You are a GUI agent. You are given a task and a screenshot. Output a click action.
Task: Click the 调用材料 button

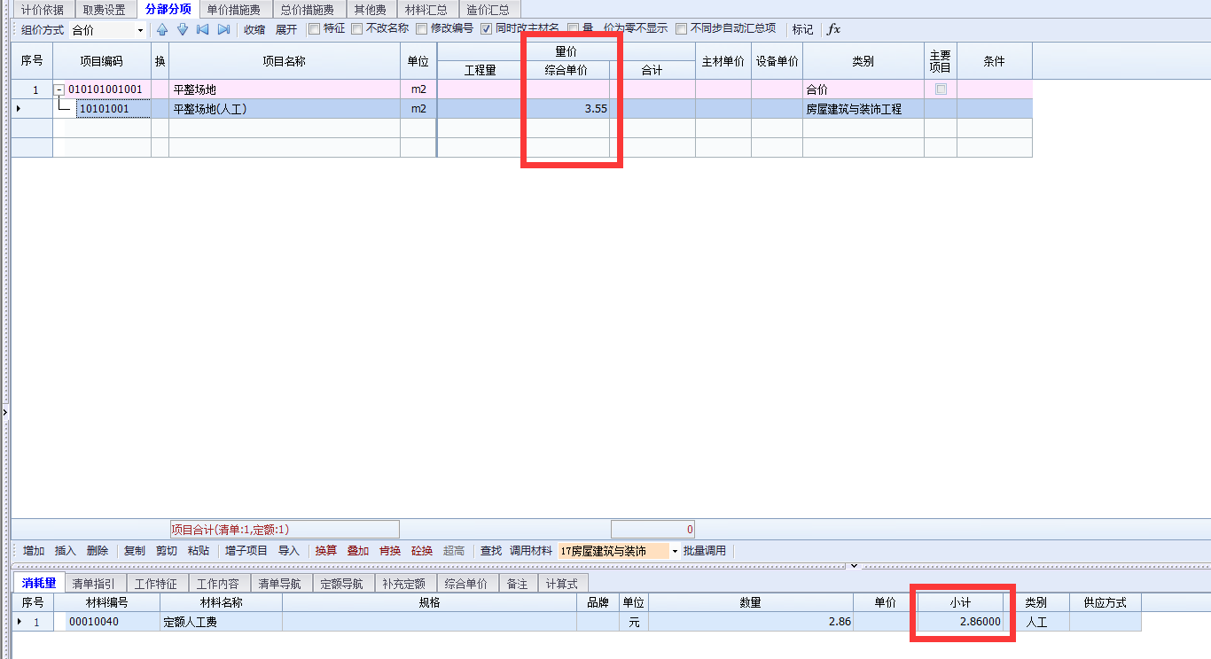(531, 551)
